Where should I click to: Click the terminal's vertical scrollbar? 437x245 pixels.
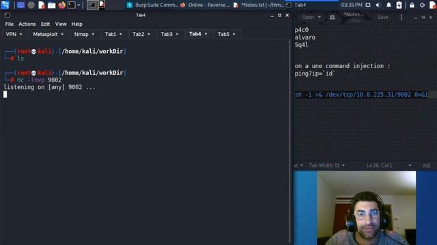point(290,142)
